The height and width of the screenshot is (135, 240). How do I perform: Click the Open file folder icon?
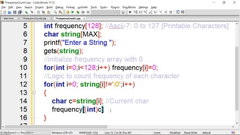click(9, 12)
